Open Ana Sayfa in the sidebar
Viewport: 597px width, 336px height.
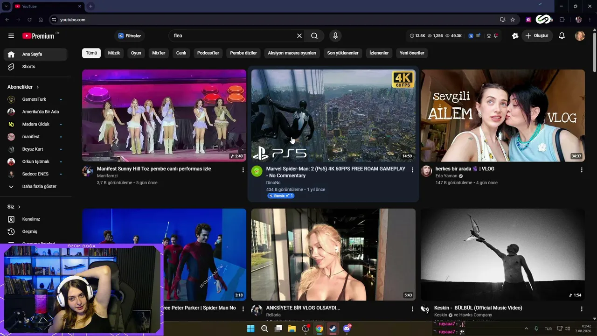coord(35,54)
